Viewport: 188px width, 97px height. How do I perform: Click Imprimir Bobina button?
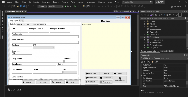pyautogui.click(x=120, y=80)
